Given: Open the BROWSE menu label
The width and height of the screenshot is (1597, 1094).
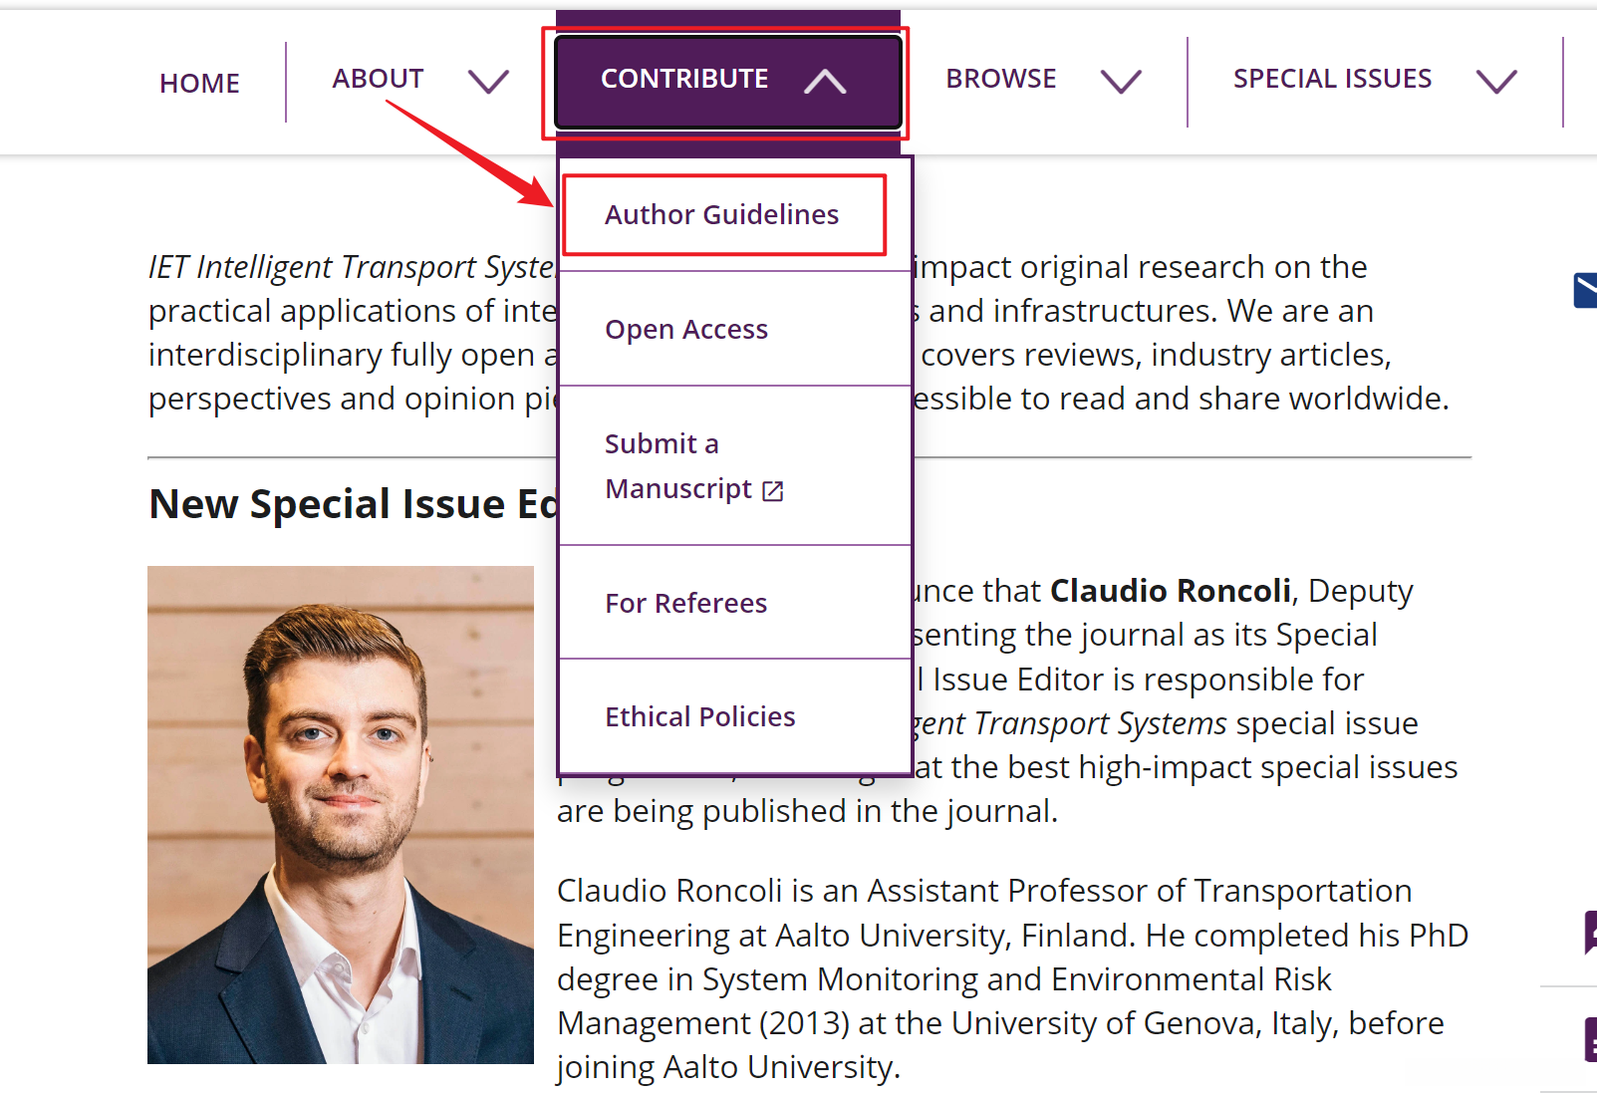Looking at the screenshot, I should click(1000, 79).
